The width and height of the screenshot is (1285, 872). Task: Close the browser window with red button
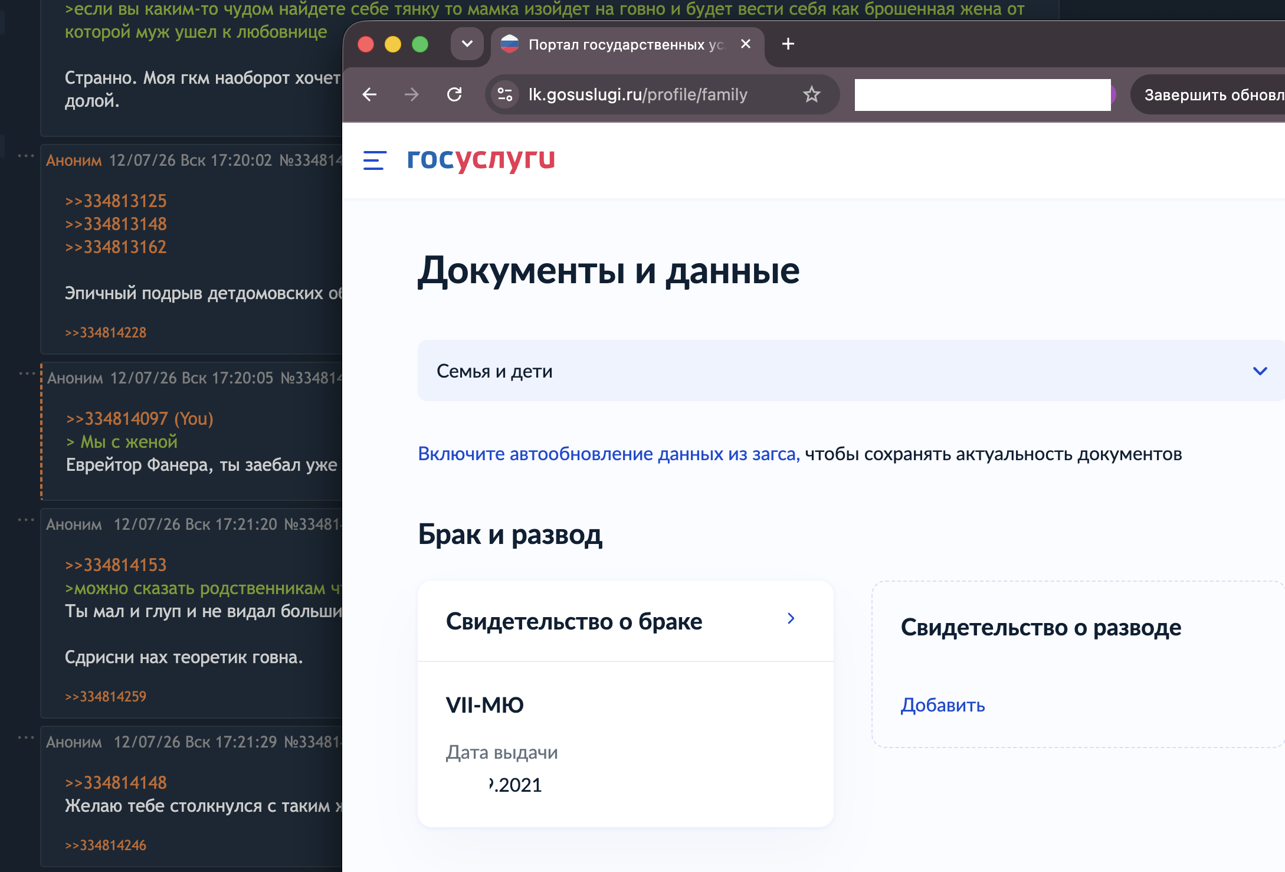click(366, 44)
